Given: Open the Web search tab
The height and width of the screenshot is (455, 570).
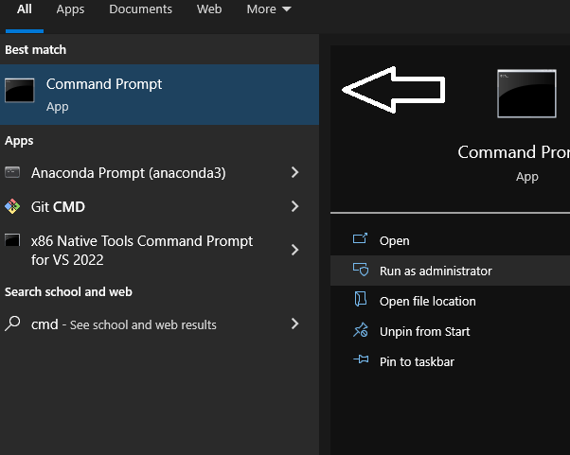Looking at the screenshot, I should pos(209,9).
